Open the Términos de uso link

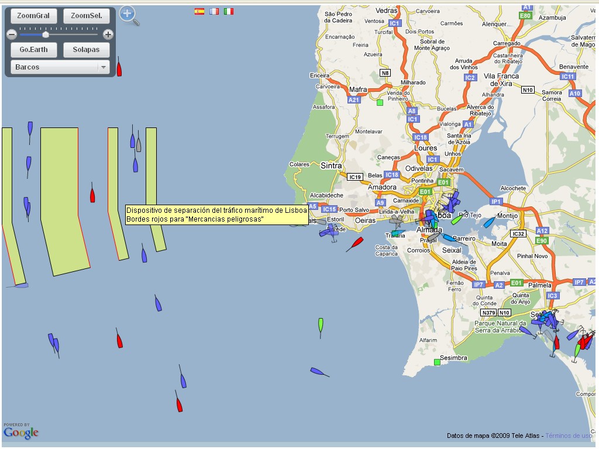coord(569,436)
